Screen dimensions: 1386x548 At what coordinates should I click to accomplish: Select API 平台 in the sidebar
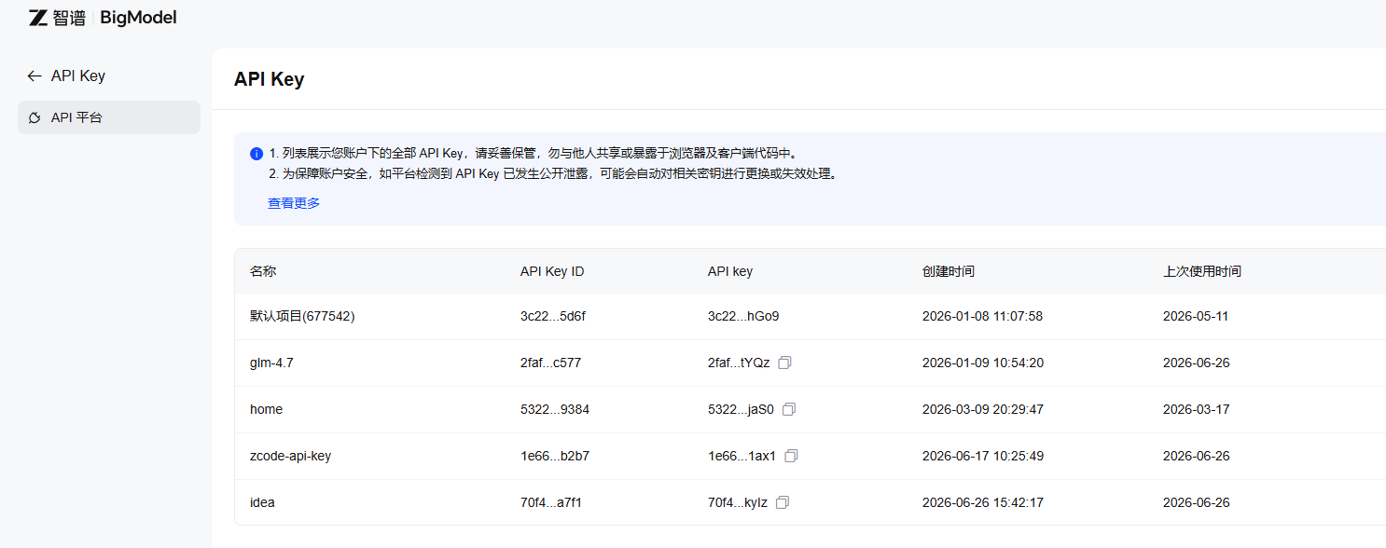pyautogui.click(x=109, y=117)
